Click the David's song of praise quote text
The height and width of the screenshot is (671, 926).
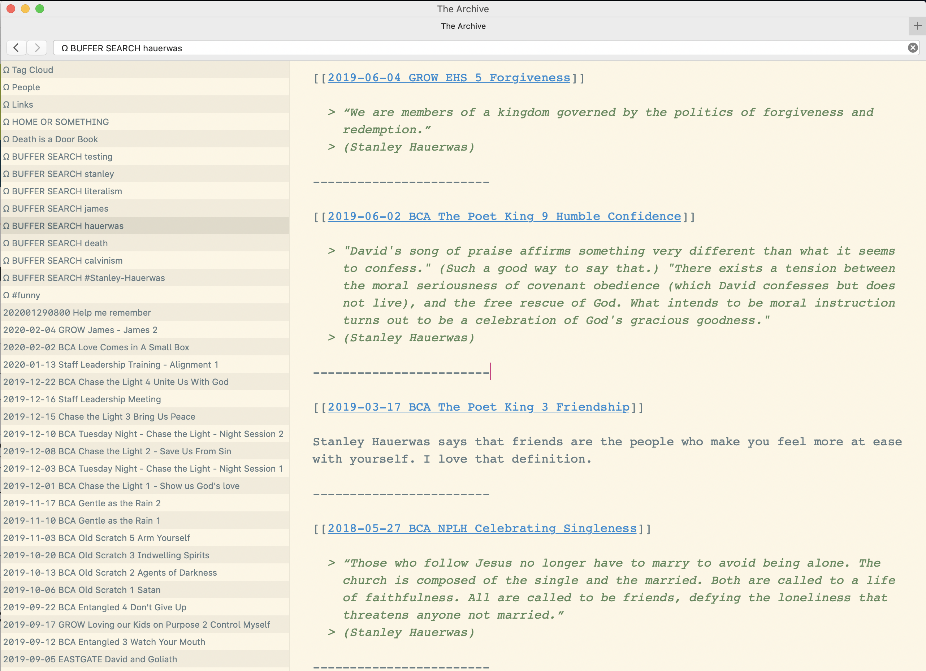(x=619, y=286)
